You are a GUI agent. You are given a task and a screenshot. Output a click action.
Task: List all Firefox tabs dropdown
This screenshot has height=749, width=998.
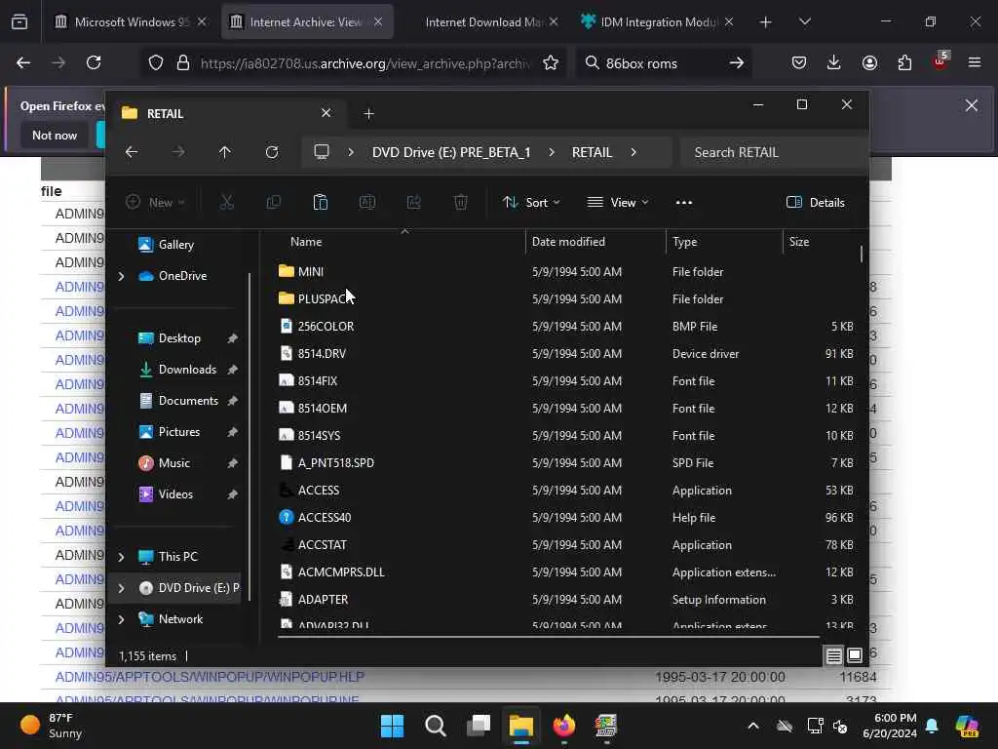click(804, 21)
